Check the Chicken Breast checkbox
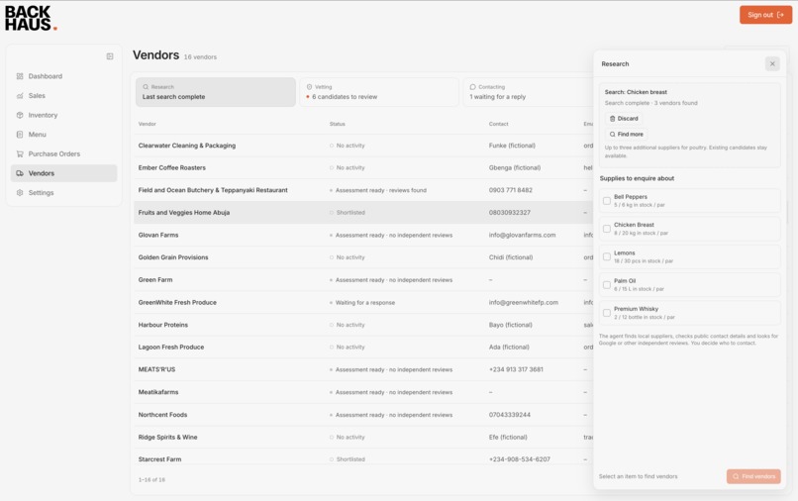 [607, 229]
